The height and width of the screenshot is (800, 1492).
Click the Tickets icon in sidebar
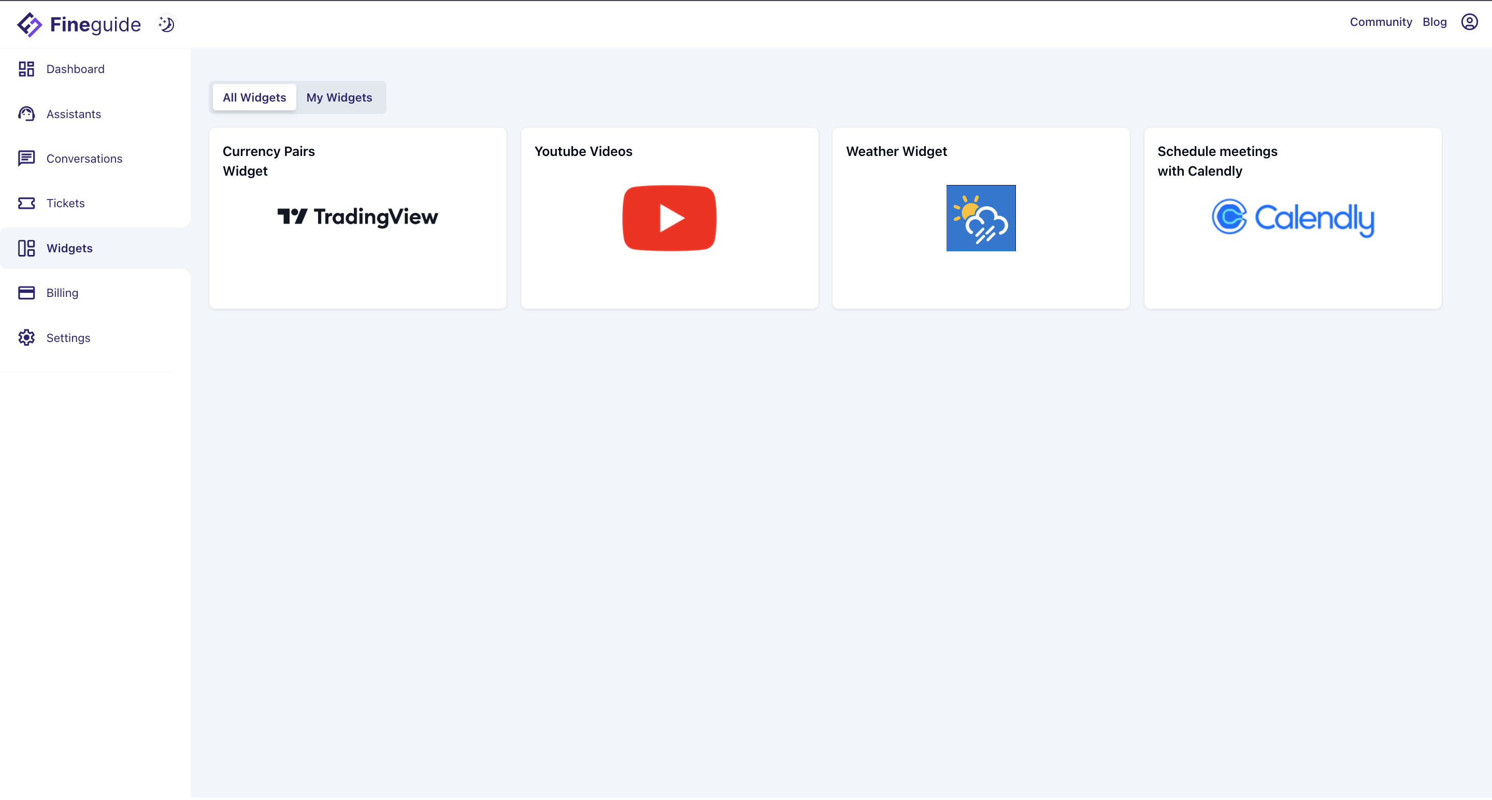click(26, 203)
